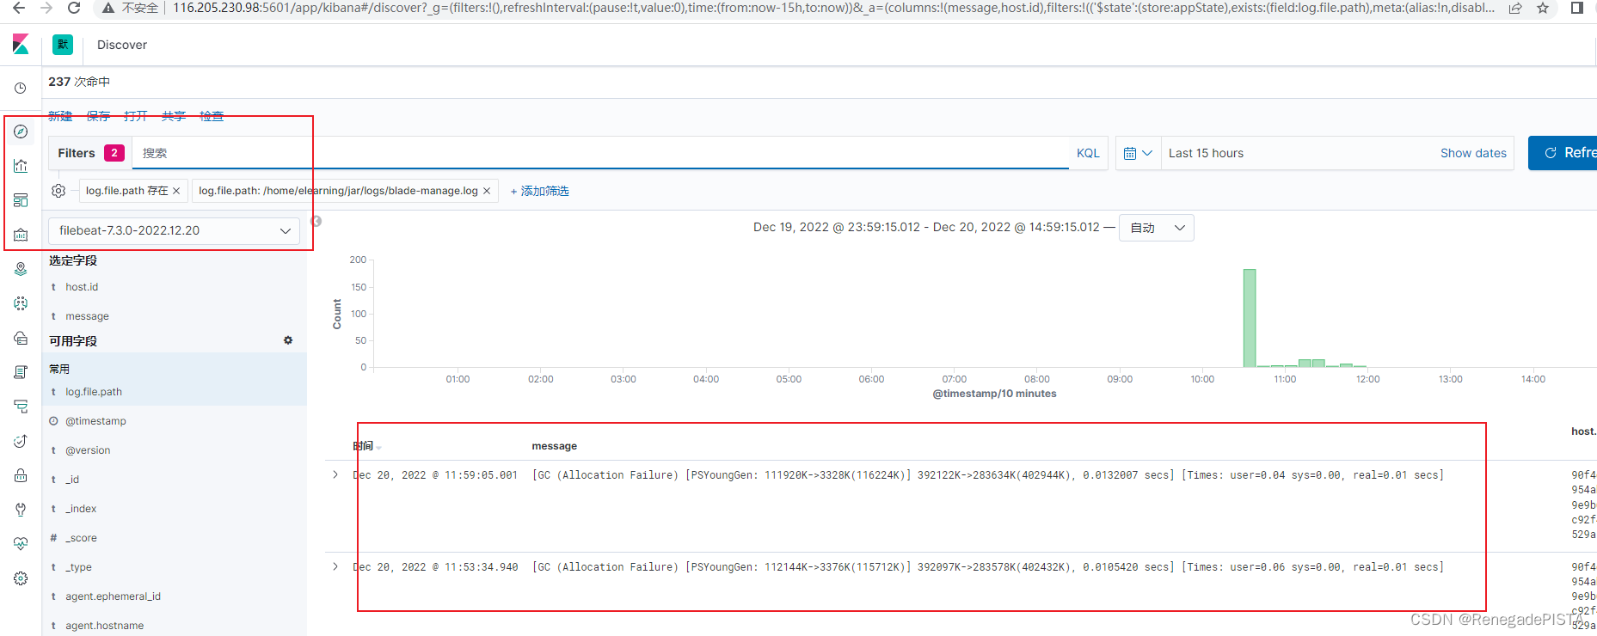Open Maps icon in sidebar
Screen dimensions: 1597x636
pos(21,269)
